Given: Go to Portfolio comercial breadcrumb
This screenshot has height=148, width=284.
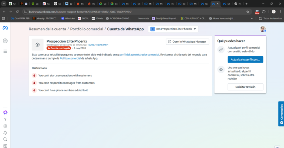Looking at the screenshot, I should [x=86, y=29].
